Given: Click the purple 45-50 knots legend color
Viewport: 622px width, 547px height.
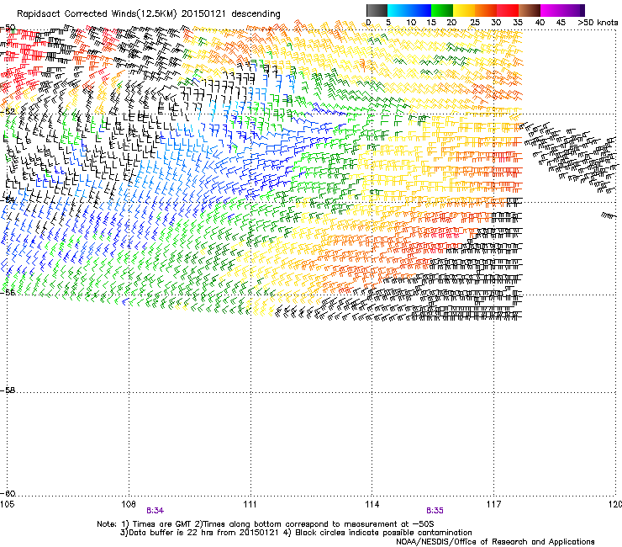Looking at the screenshot, I should [x=573, y=10].
